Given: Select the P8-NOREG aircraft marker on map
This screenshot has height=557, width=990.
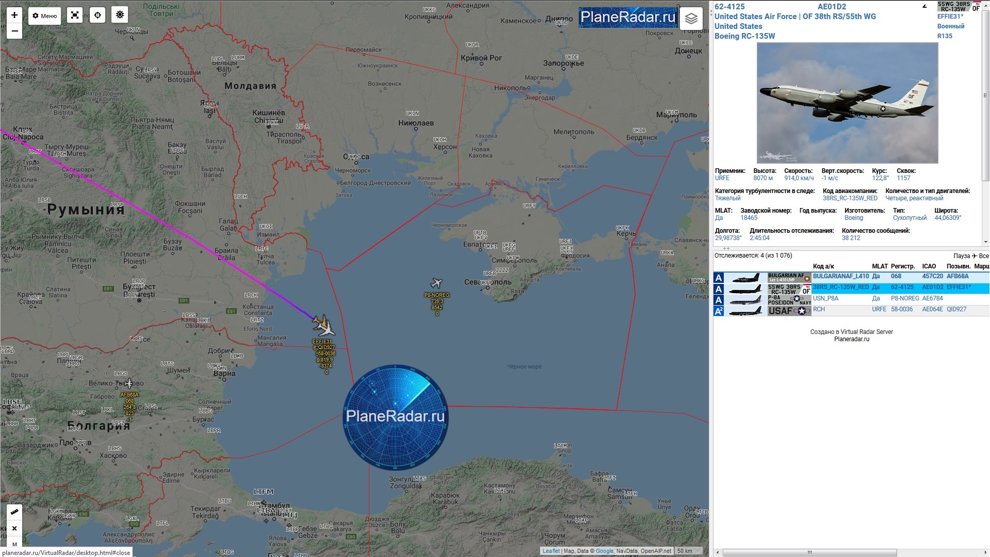Looking at the screenshot, I should (436, 283).
